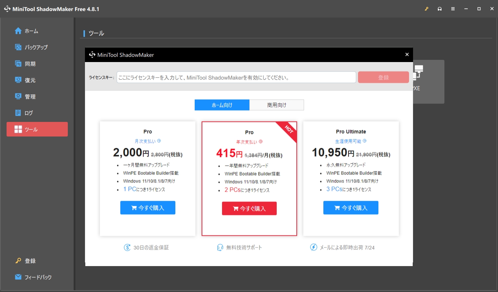Screen dimensions: 498x292
Task: Switch to the 商用向け tab
Action: pyautogui.click(x=277, y=105)
